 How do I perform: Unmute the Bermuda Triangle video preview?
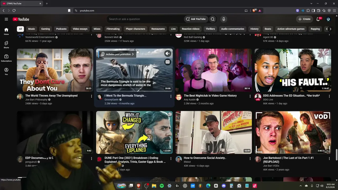coord(167,54)
